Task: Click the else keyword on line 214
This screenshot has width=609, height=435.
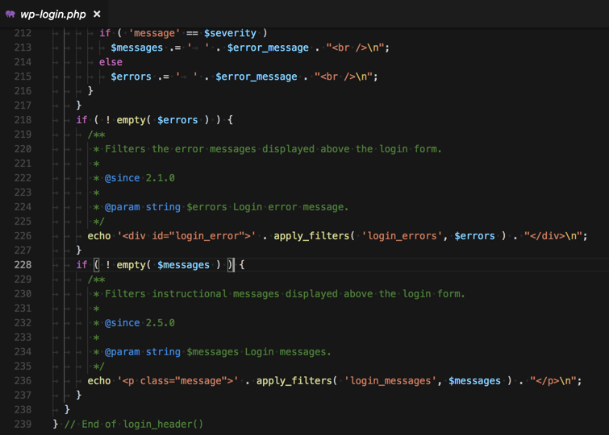Action: pos(111,62)
